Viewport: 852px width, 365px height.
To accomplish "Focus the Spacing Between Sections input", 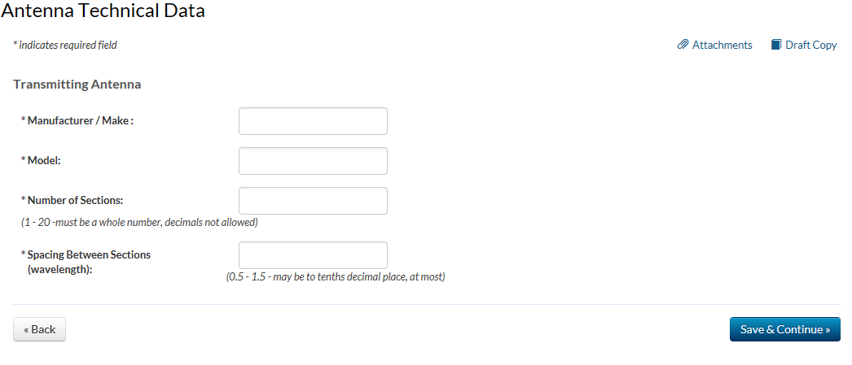I will [x=313, y=255].
